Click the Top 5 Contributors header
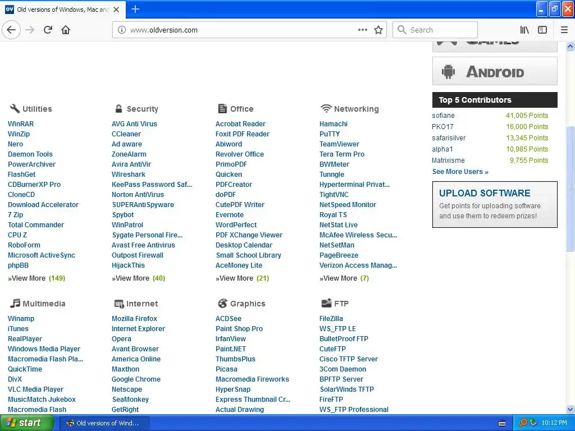This screenshot has width=575, height=431. (x=495, y=100)
